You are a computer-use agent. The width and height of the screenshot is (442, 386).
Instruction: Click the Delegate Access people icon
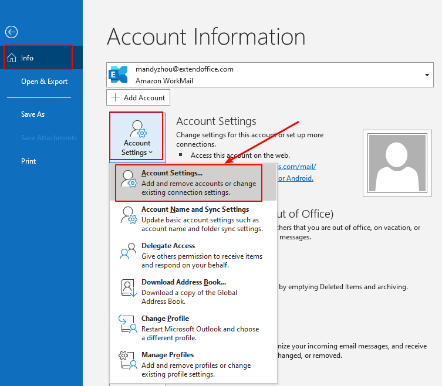pyautogui.click(x=129, y=252)
